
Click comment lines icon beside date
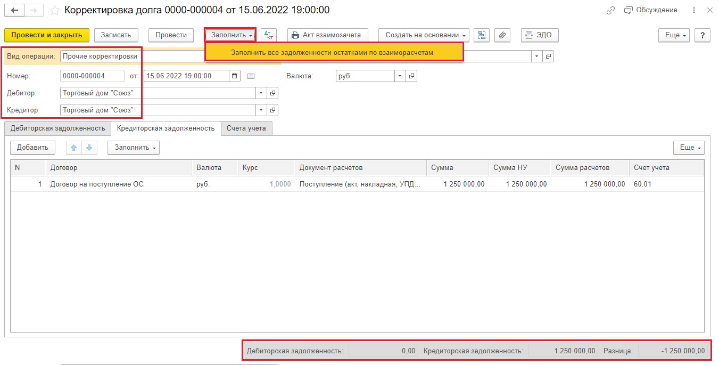click(251, 76)
